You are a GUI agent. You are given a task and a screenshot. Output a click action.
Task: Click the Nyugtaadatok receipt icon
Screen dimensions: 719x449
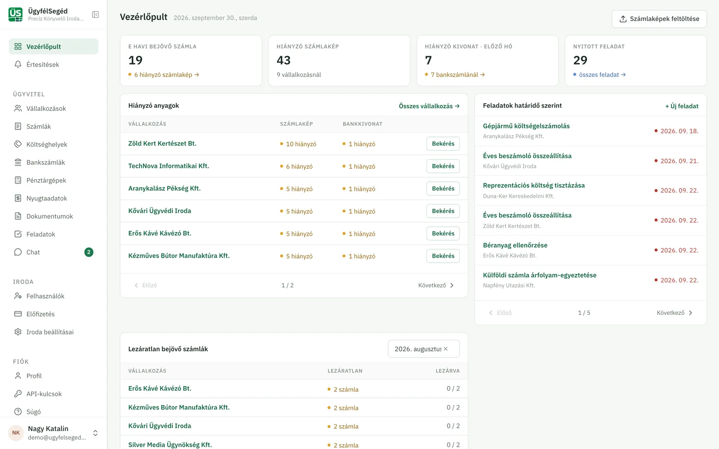tap(18, 198)
